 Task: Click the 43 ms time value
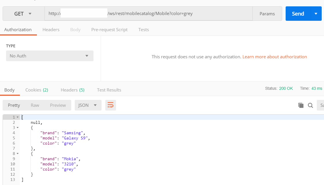click(x=317, y=89)
